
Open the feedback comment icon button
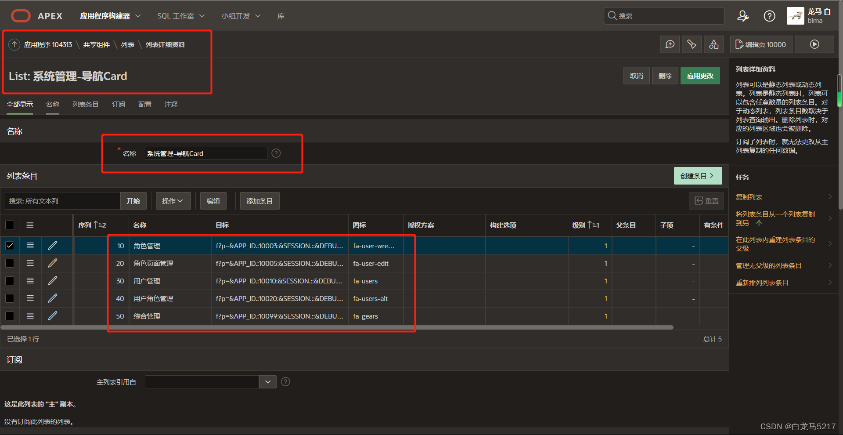[670, 44]
